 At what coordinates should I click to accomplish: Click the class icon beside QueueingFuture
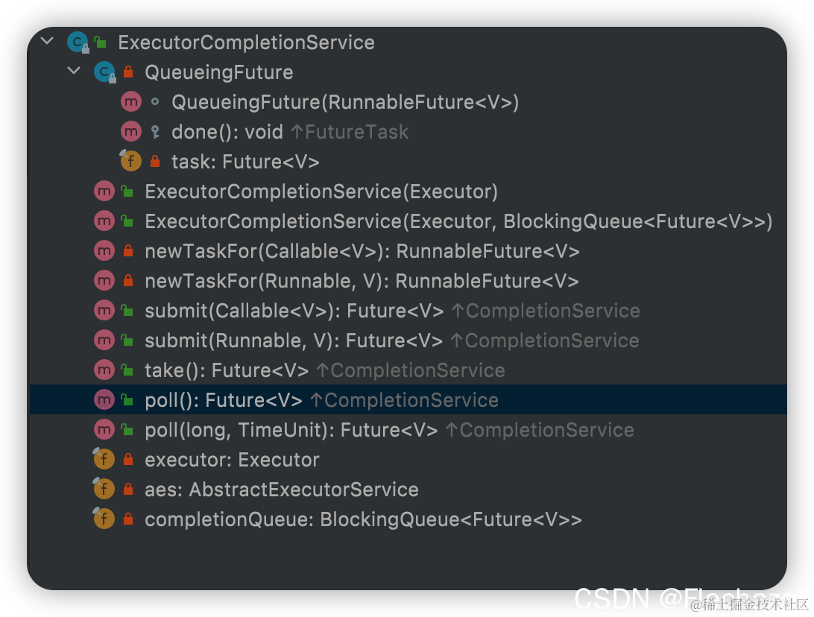104,72
